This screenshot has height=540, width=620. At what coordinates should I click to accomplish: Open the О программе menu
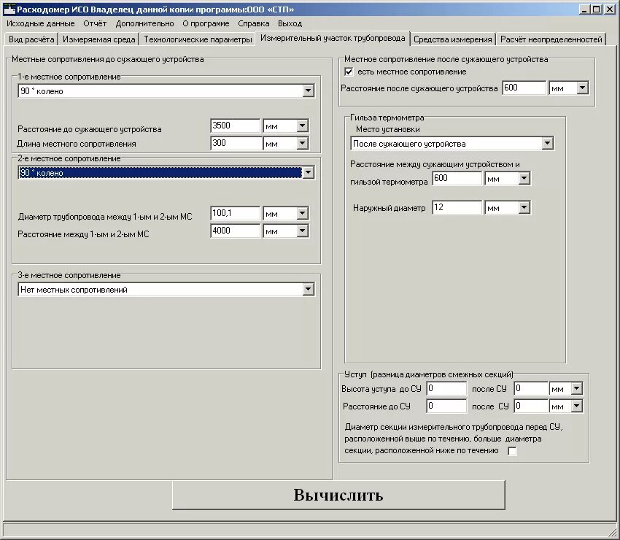pyautogui.click(x=206, y=24)
